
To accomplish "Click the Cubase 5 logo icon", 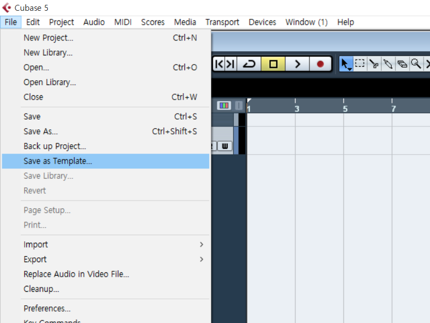I will [x=6, y=8].
